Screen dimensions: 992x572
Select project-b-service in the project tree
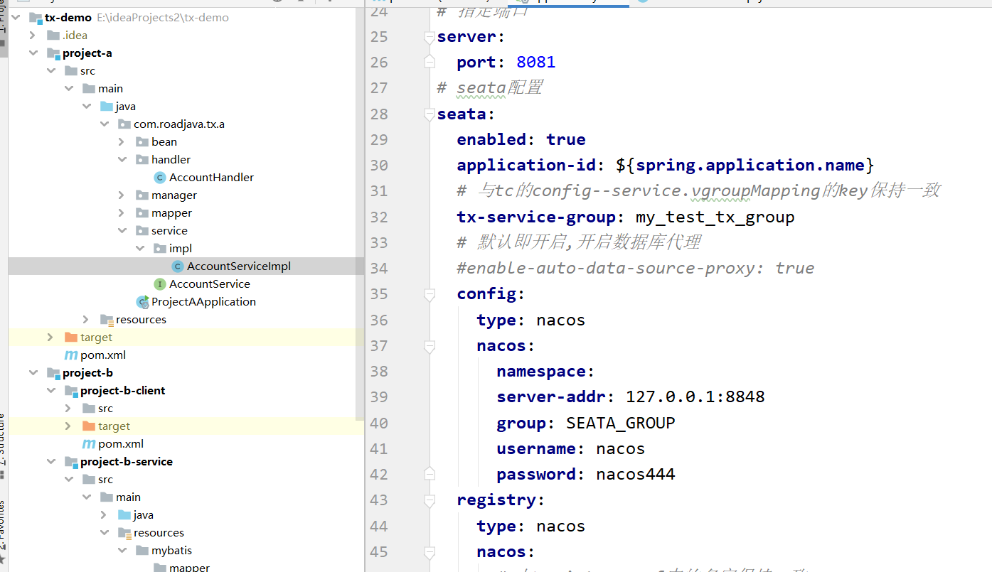pos(127,461)
